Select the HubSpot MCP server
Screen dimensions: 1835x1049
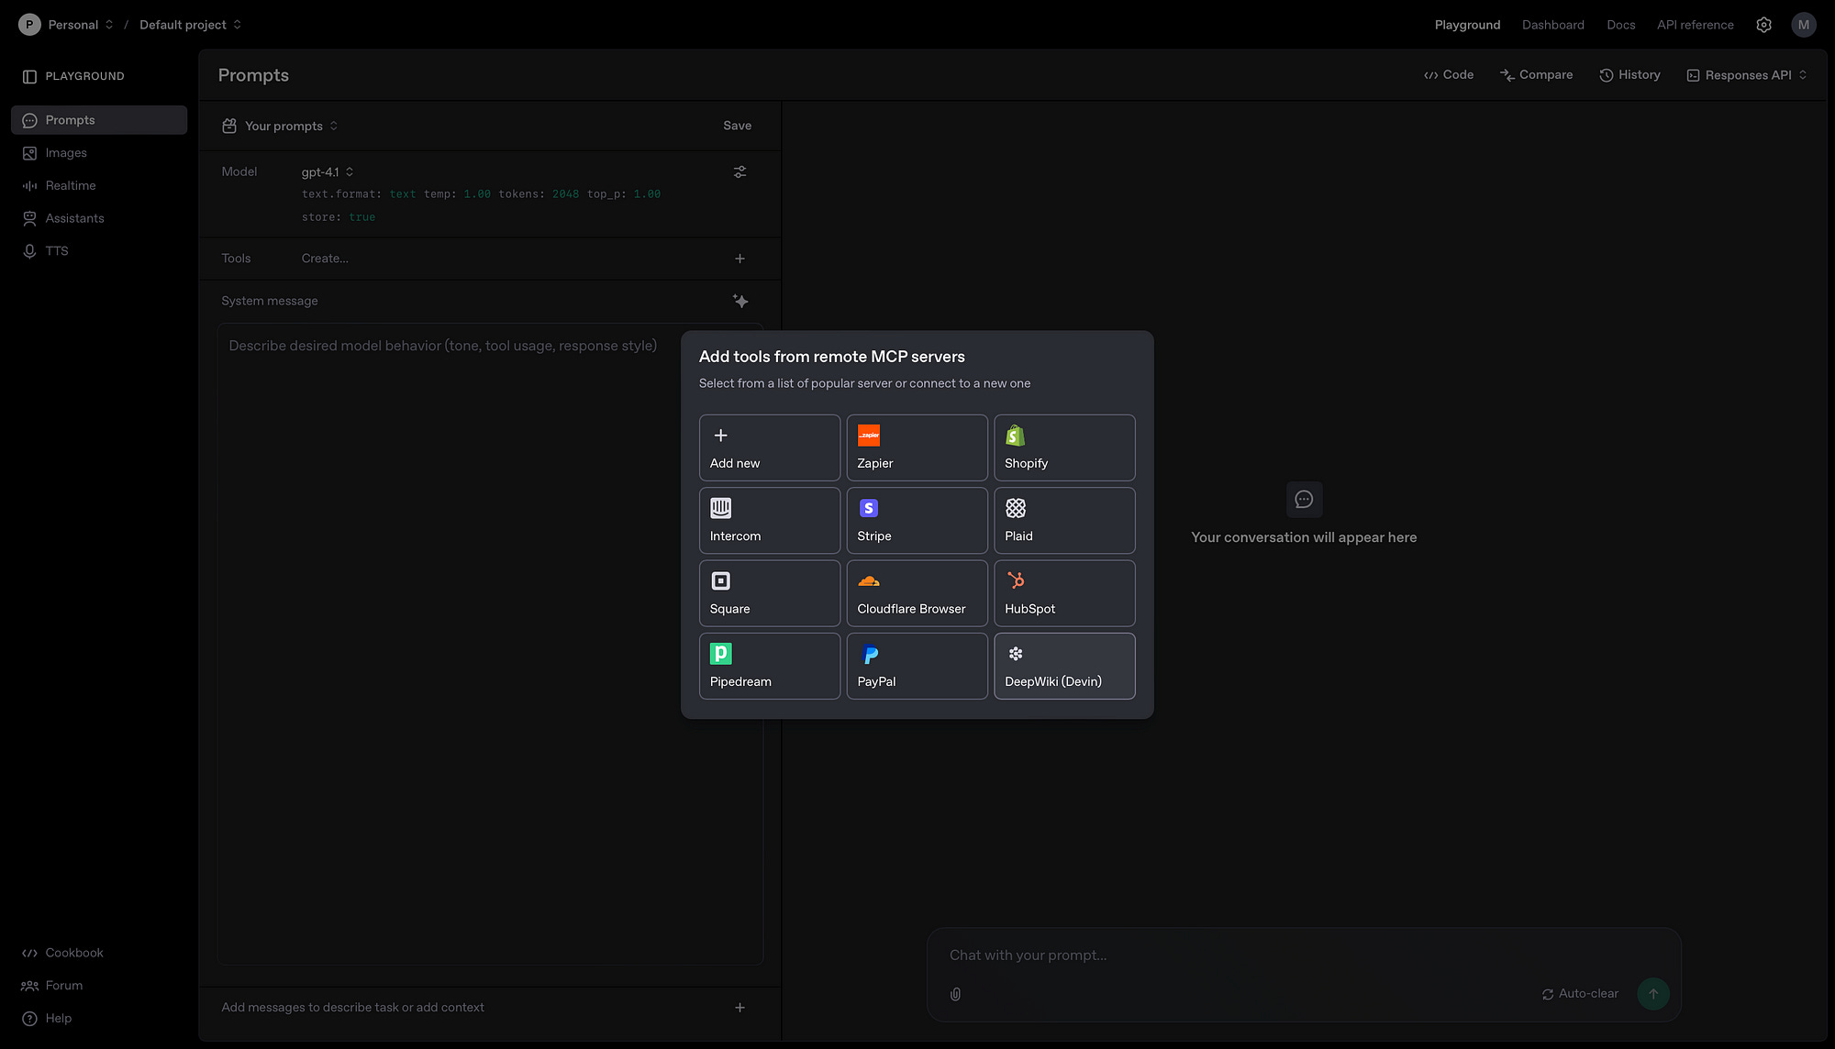pyautogui.click(x=1064, y=593)
